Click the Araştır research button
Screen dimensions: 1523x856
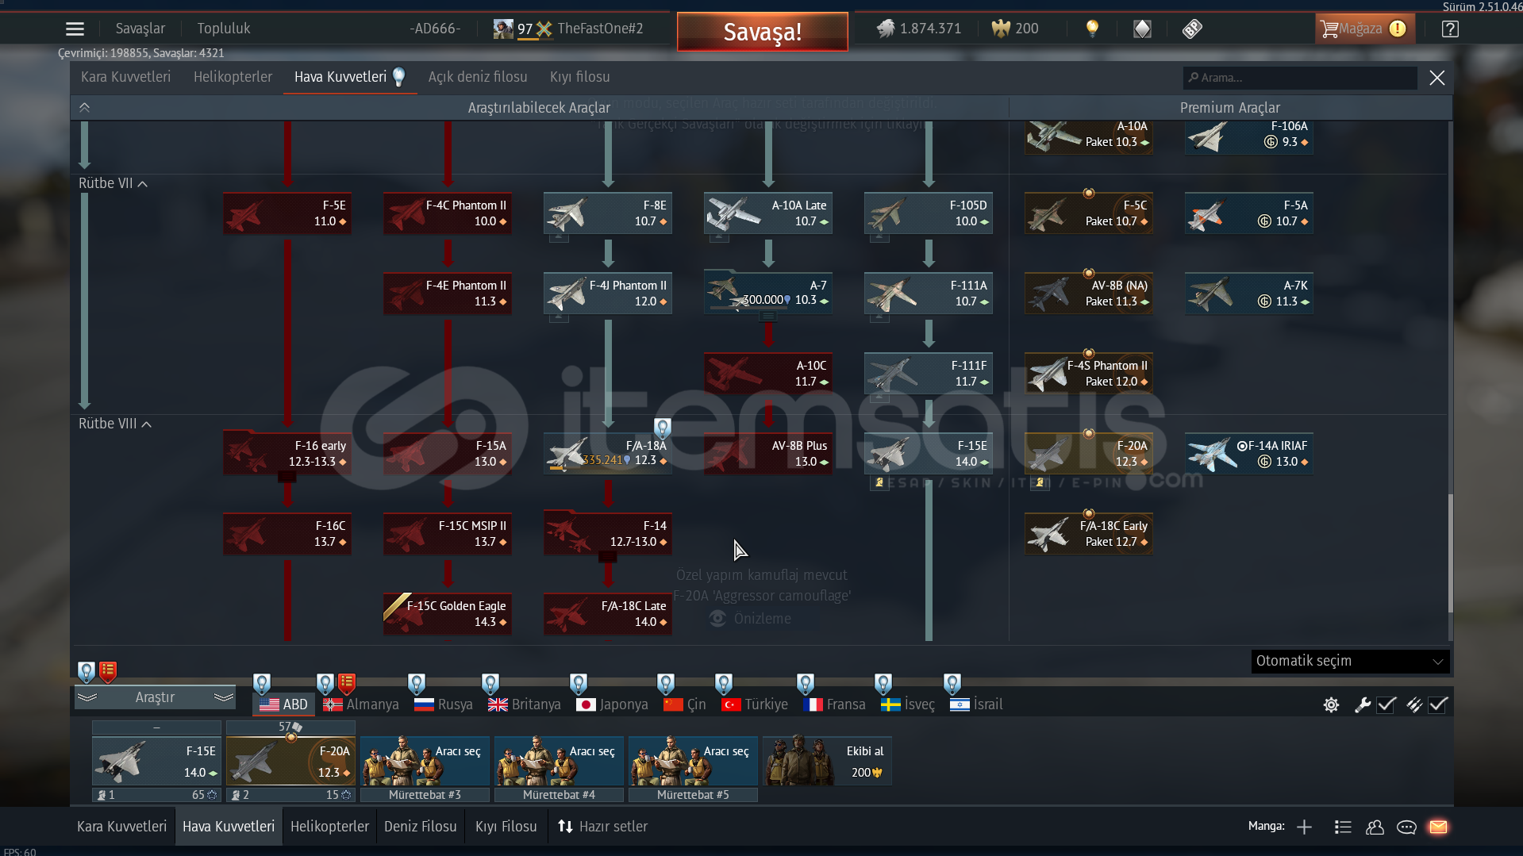point(155,697)
